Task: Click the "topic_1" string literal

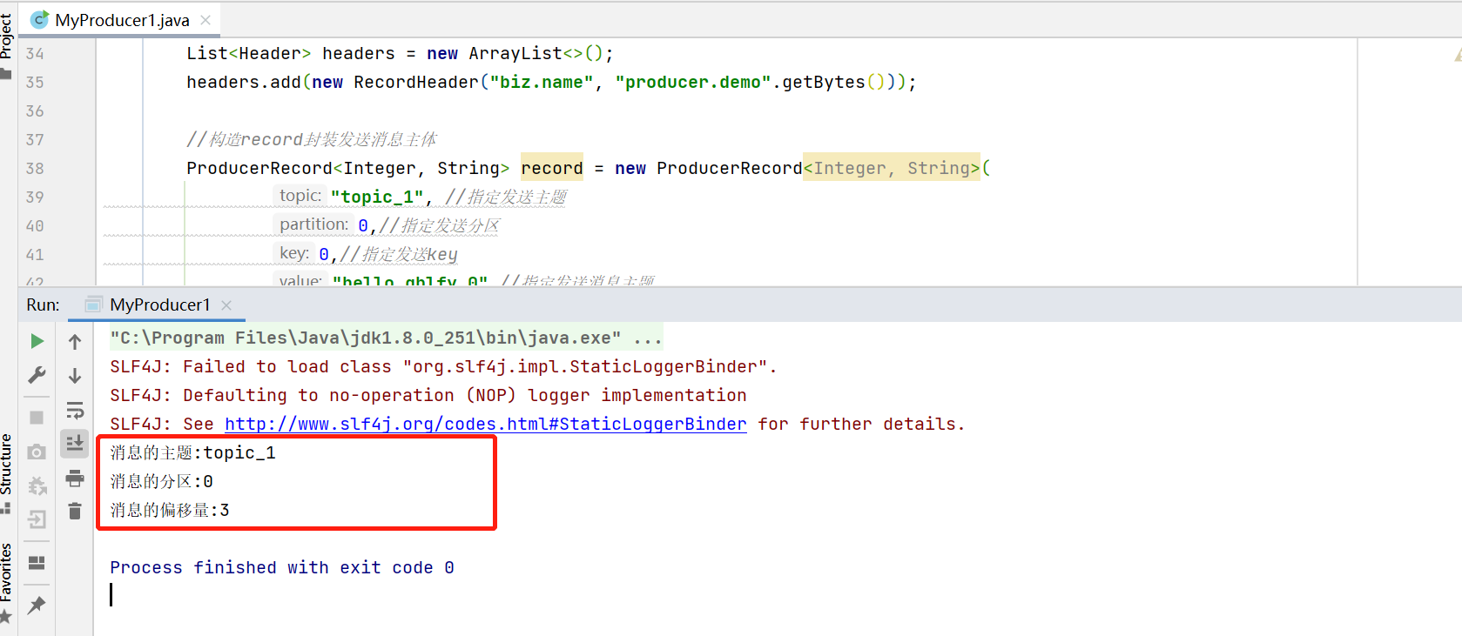Action: (377, 197)
